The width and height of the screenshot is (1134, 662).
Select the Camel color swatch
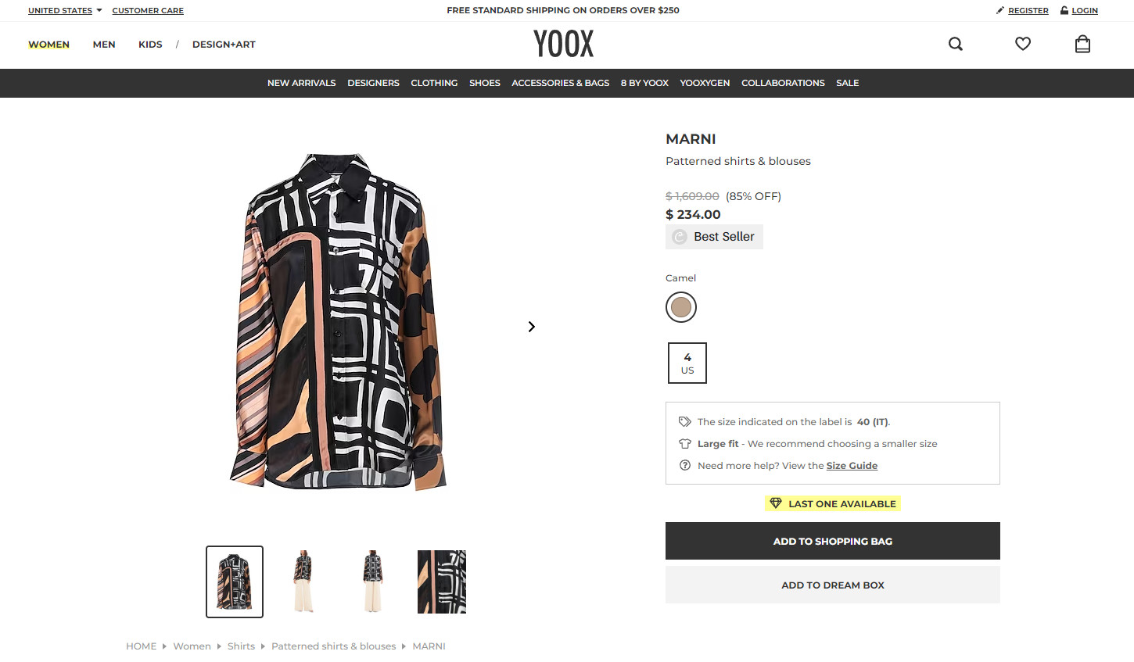point(681,307)
